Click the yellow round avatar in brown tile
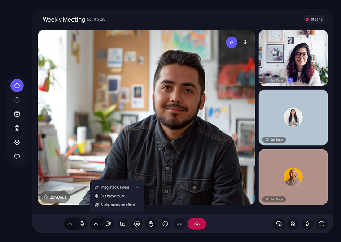 pos(293,177)
